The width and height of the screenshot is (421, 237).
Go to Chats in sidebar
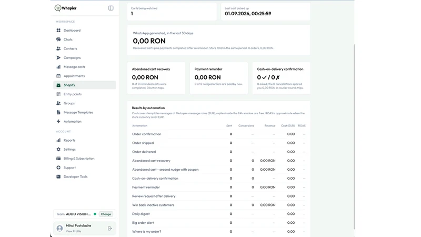click(85, 39)
